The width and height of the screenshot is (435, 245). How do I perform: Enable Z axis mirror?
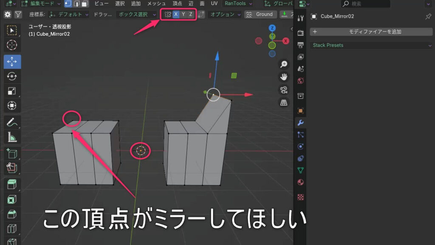pos(191,14)
